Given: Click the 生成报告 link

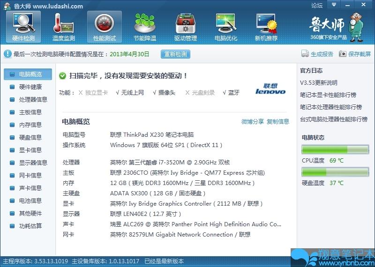Looking at the screenshot, I should [x=322, y=54].
